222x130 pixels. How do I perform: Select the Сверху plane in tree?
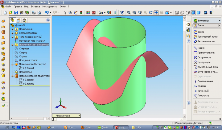(23, 52)
